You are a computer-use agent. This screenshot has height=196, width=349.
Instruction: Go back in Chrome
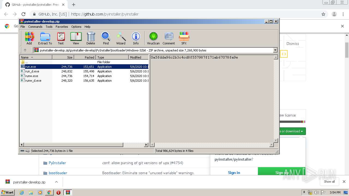pyautogui.click(x=6, y=14)
